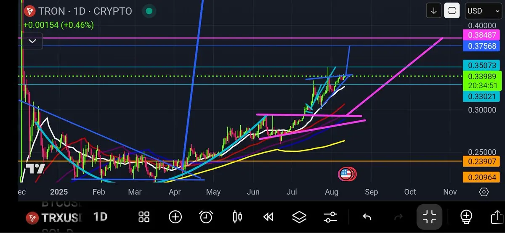Select the 0.33021 cyan price label
The width and height of the screenshot is (505, 233).
481,96
